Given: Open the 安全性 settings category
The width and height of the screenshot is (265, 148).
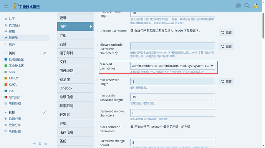Looking at the screenshot, I should click(75, 79).
